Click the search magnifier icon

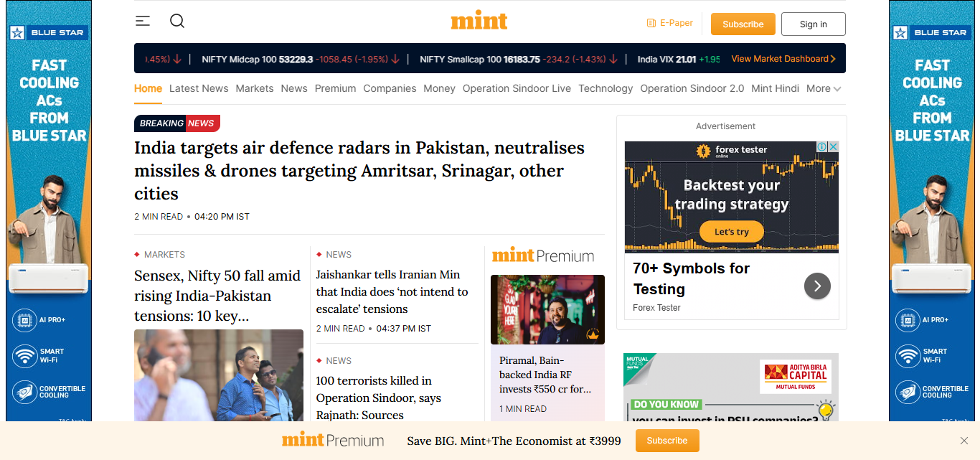177,21
